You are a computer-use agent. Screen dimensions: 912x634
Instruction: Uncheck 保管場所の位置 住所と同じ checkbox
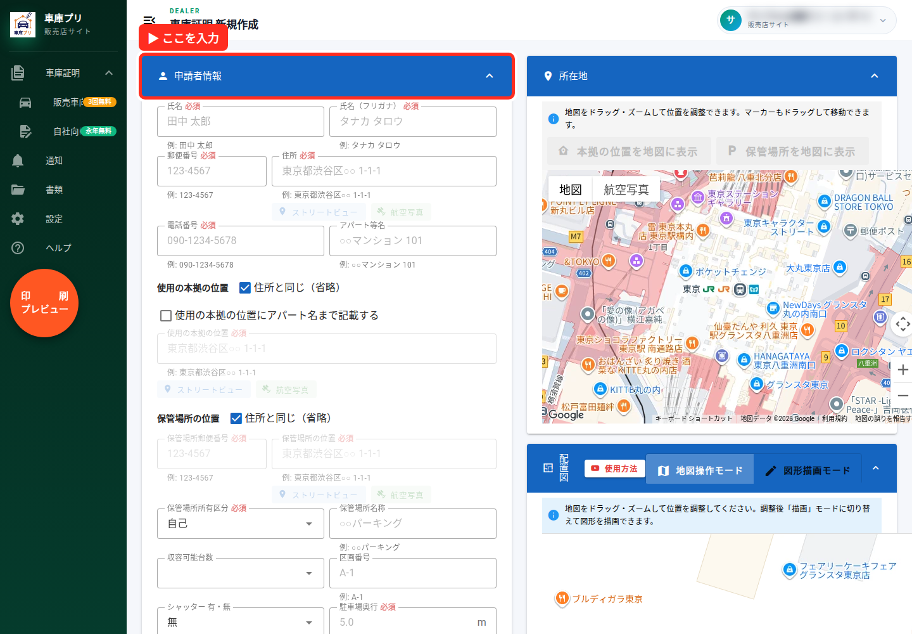236,418
